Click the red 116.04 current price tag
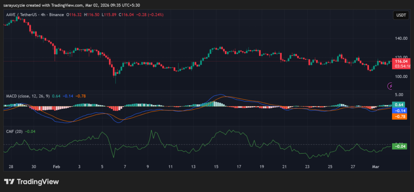The width and height of the screenshot is (414, 192). pyautogui.click(x=401, y=61)
